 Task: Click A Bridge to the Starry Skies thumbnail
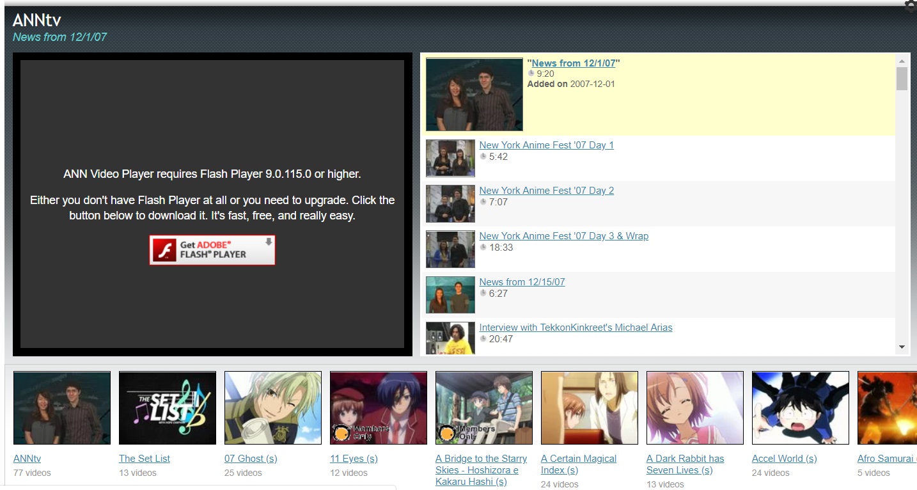484,408
